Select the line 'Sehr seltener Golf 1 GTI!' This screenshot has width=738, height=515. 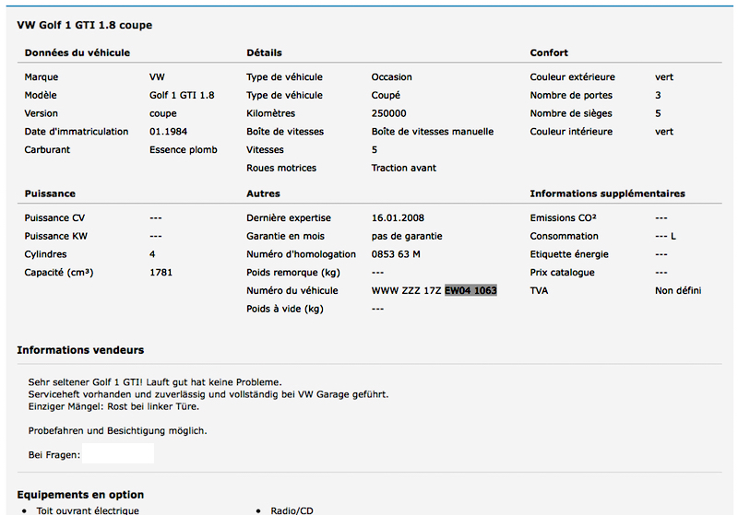click(85, 382)
